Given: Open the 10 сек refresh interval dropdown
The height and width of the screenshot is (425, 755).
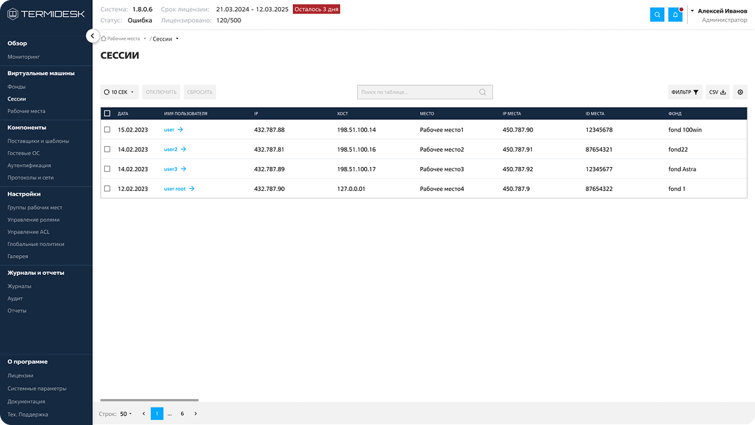Looking at the screenshot, I should pyautogui.click(x=119, y=92).
